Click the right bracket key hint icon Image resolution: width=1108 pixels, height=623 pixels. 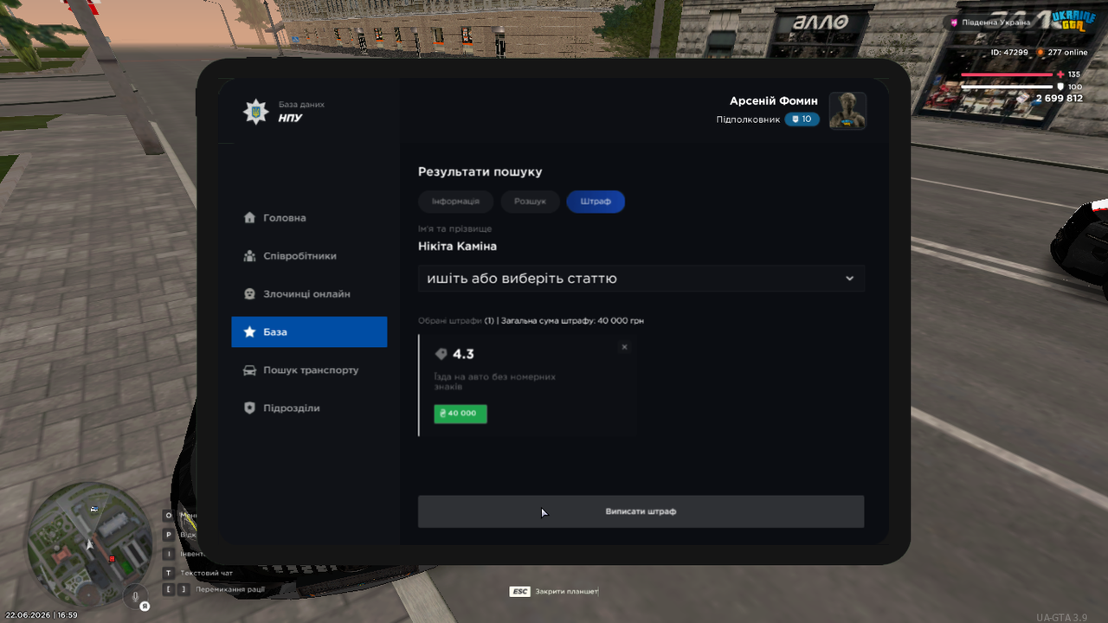(x=183, y=589)
